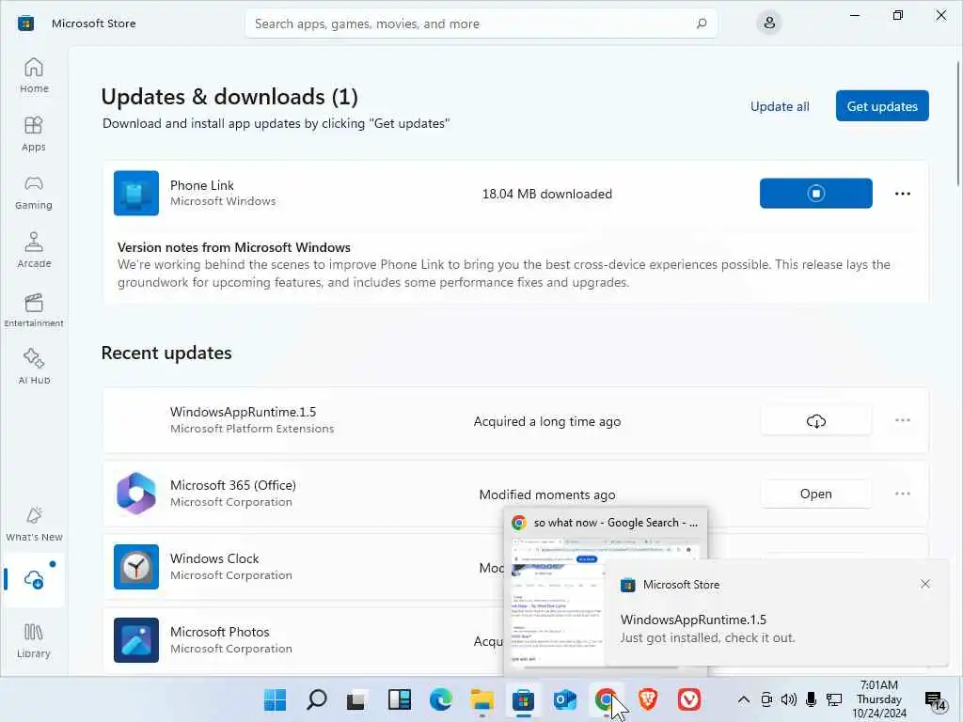Select the WindowsAppRuntime.1.5 row title
The image size is (963, 722).
coord(244,412)
